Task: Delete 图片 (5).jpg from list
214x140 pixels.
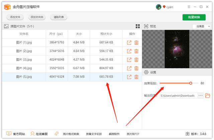Action: [136, 77]
